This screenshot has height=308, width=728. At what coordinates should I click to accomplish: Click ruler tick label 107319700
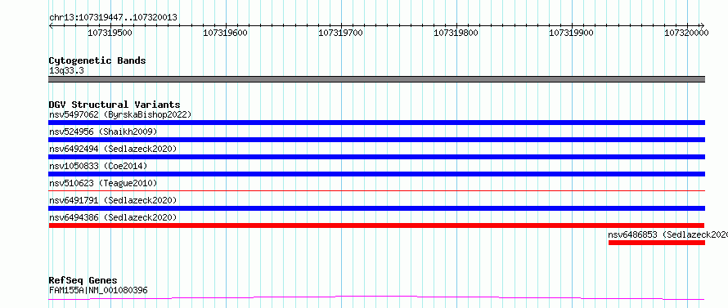point(341,33)
